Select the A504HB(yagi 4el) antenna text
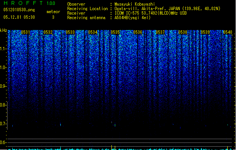Image resolution: width=236 pixels, height=150 pixels. tap(132, 18)
